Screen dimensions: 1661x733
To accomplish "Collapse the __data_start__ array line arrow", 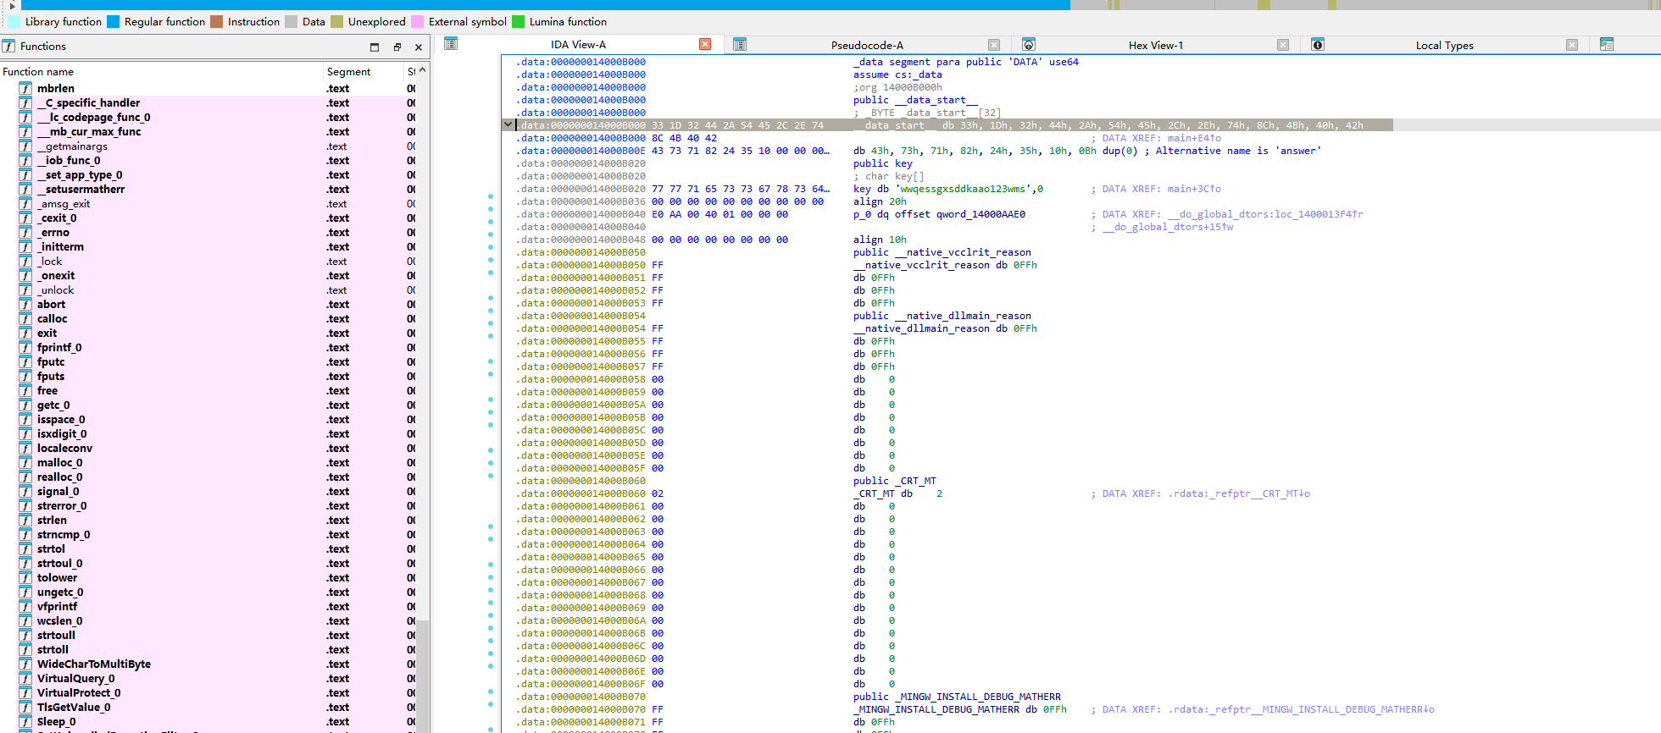I will (x=508, y=125).
